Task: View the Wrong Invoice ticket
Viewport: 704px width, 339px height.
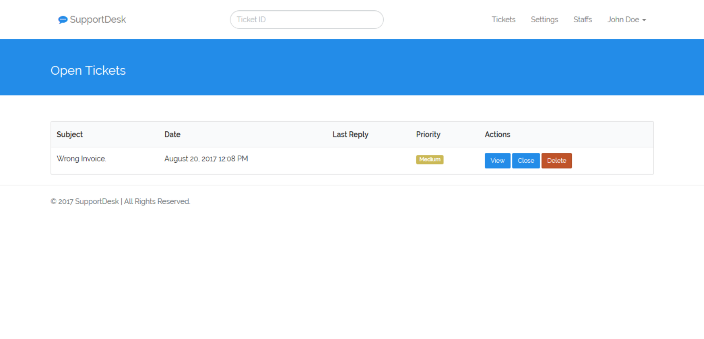Action: [x=497, y=160]
